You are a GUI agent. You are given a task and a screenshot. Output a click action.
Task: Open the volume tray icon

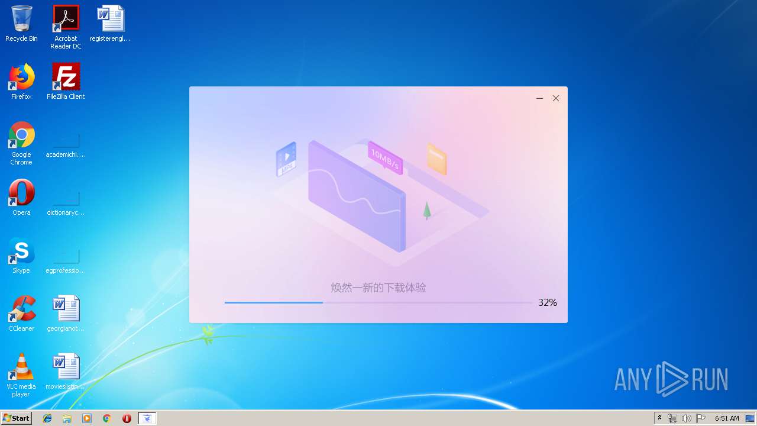point(687,418)
